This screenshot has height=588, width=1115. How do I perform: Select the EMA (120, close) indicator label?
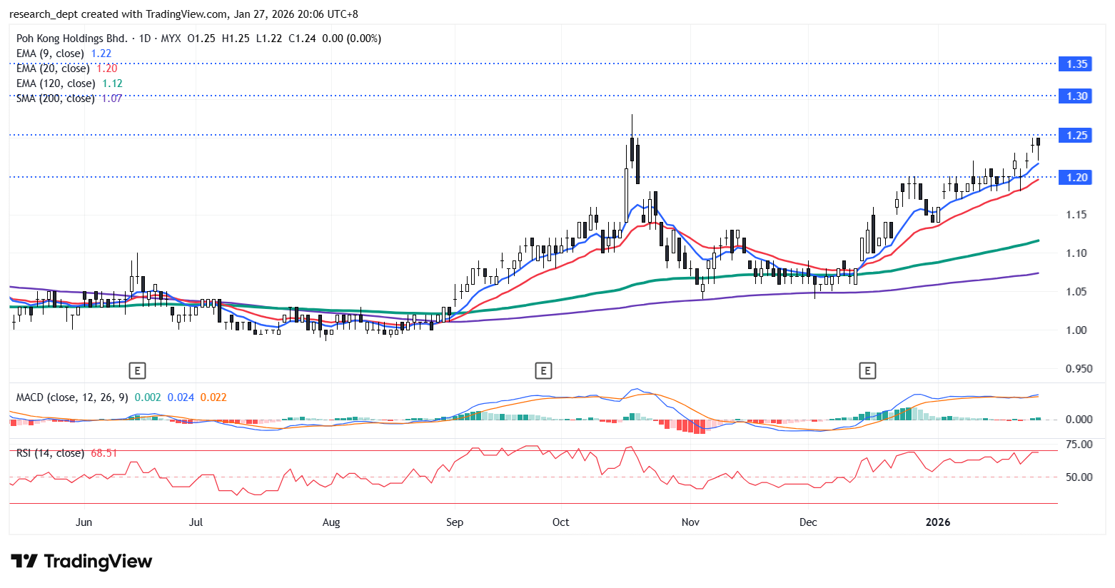[56, 83]
